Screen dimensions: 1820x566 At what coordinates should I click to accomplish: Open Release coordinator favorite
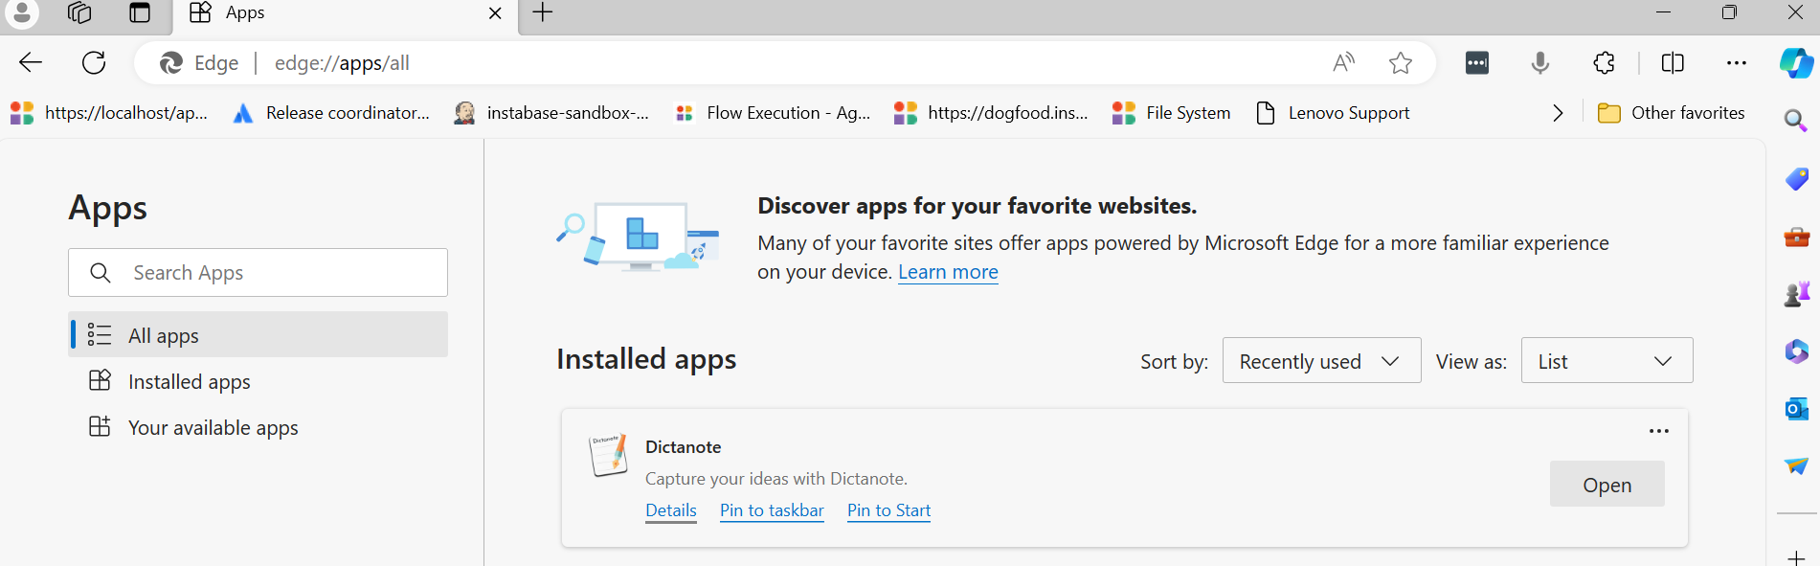(331, 113)
